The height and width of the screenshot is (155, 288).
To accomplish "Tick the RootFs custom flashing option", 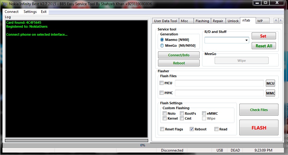I will pyautogui.click(x=182, y=113).
